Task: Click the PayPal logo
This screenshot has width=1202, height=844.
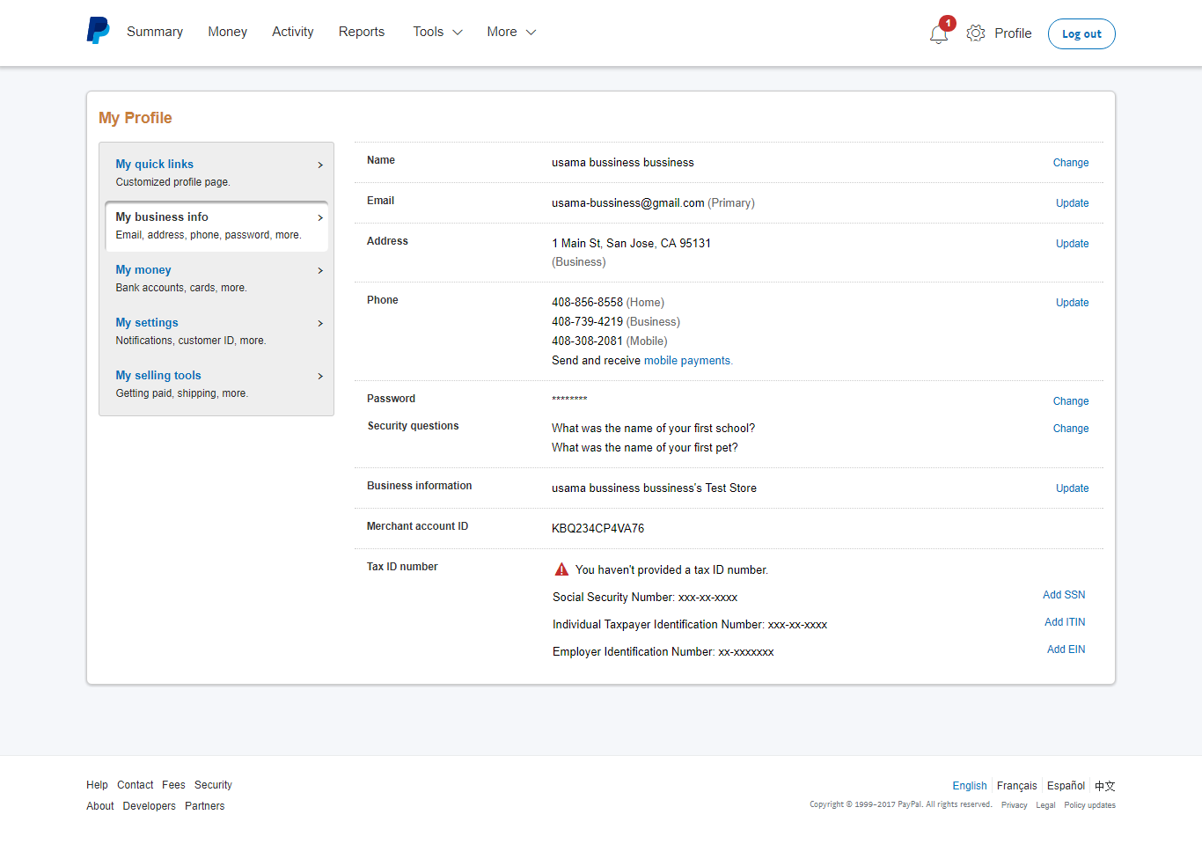Action: (x=98, y=30)
